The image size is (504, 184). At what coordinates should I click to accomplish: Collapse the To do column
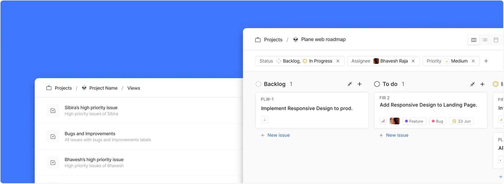[x=472, y=84]
